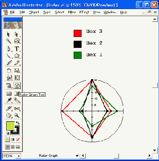Click the vertical scrollbar down arrow
This screenshot has height=161, width=159.
tap(154, 150)
